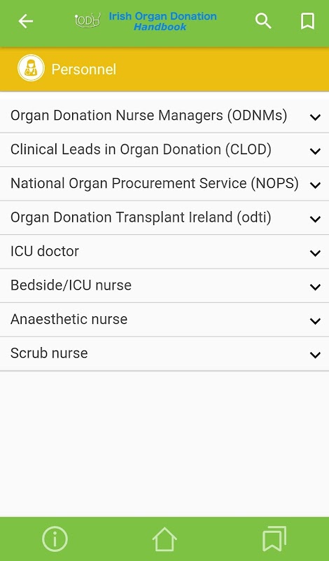
Task: Open the Bedside/ICU nurse item
Action: pyautogui.click(x=164, y=285)
